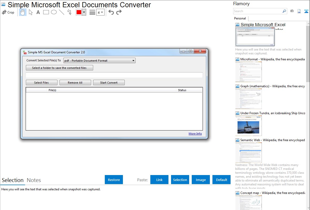Click the Under Frozen Tundra title
The width and height of the screenshot is (310, 210).
[x=273, y=113]
